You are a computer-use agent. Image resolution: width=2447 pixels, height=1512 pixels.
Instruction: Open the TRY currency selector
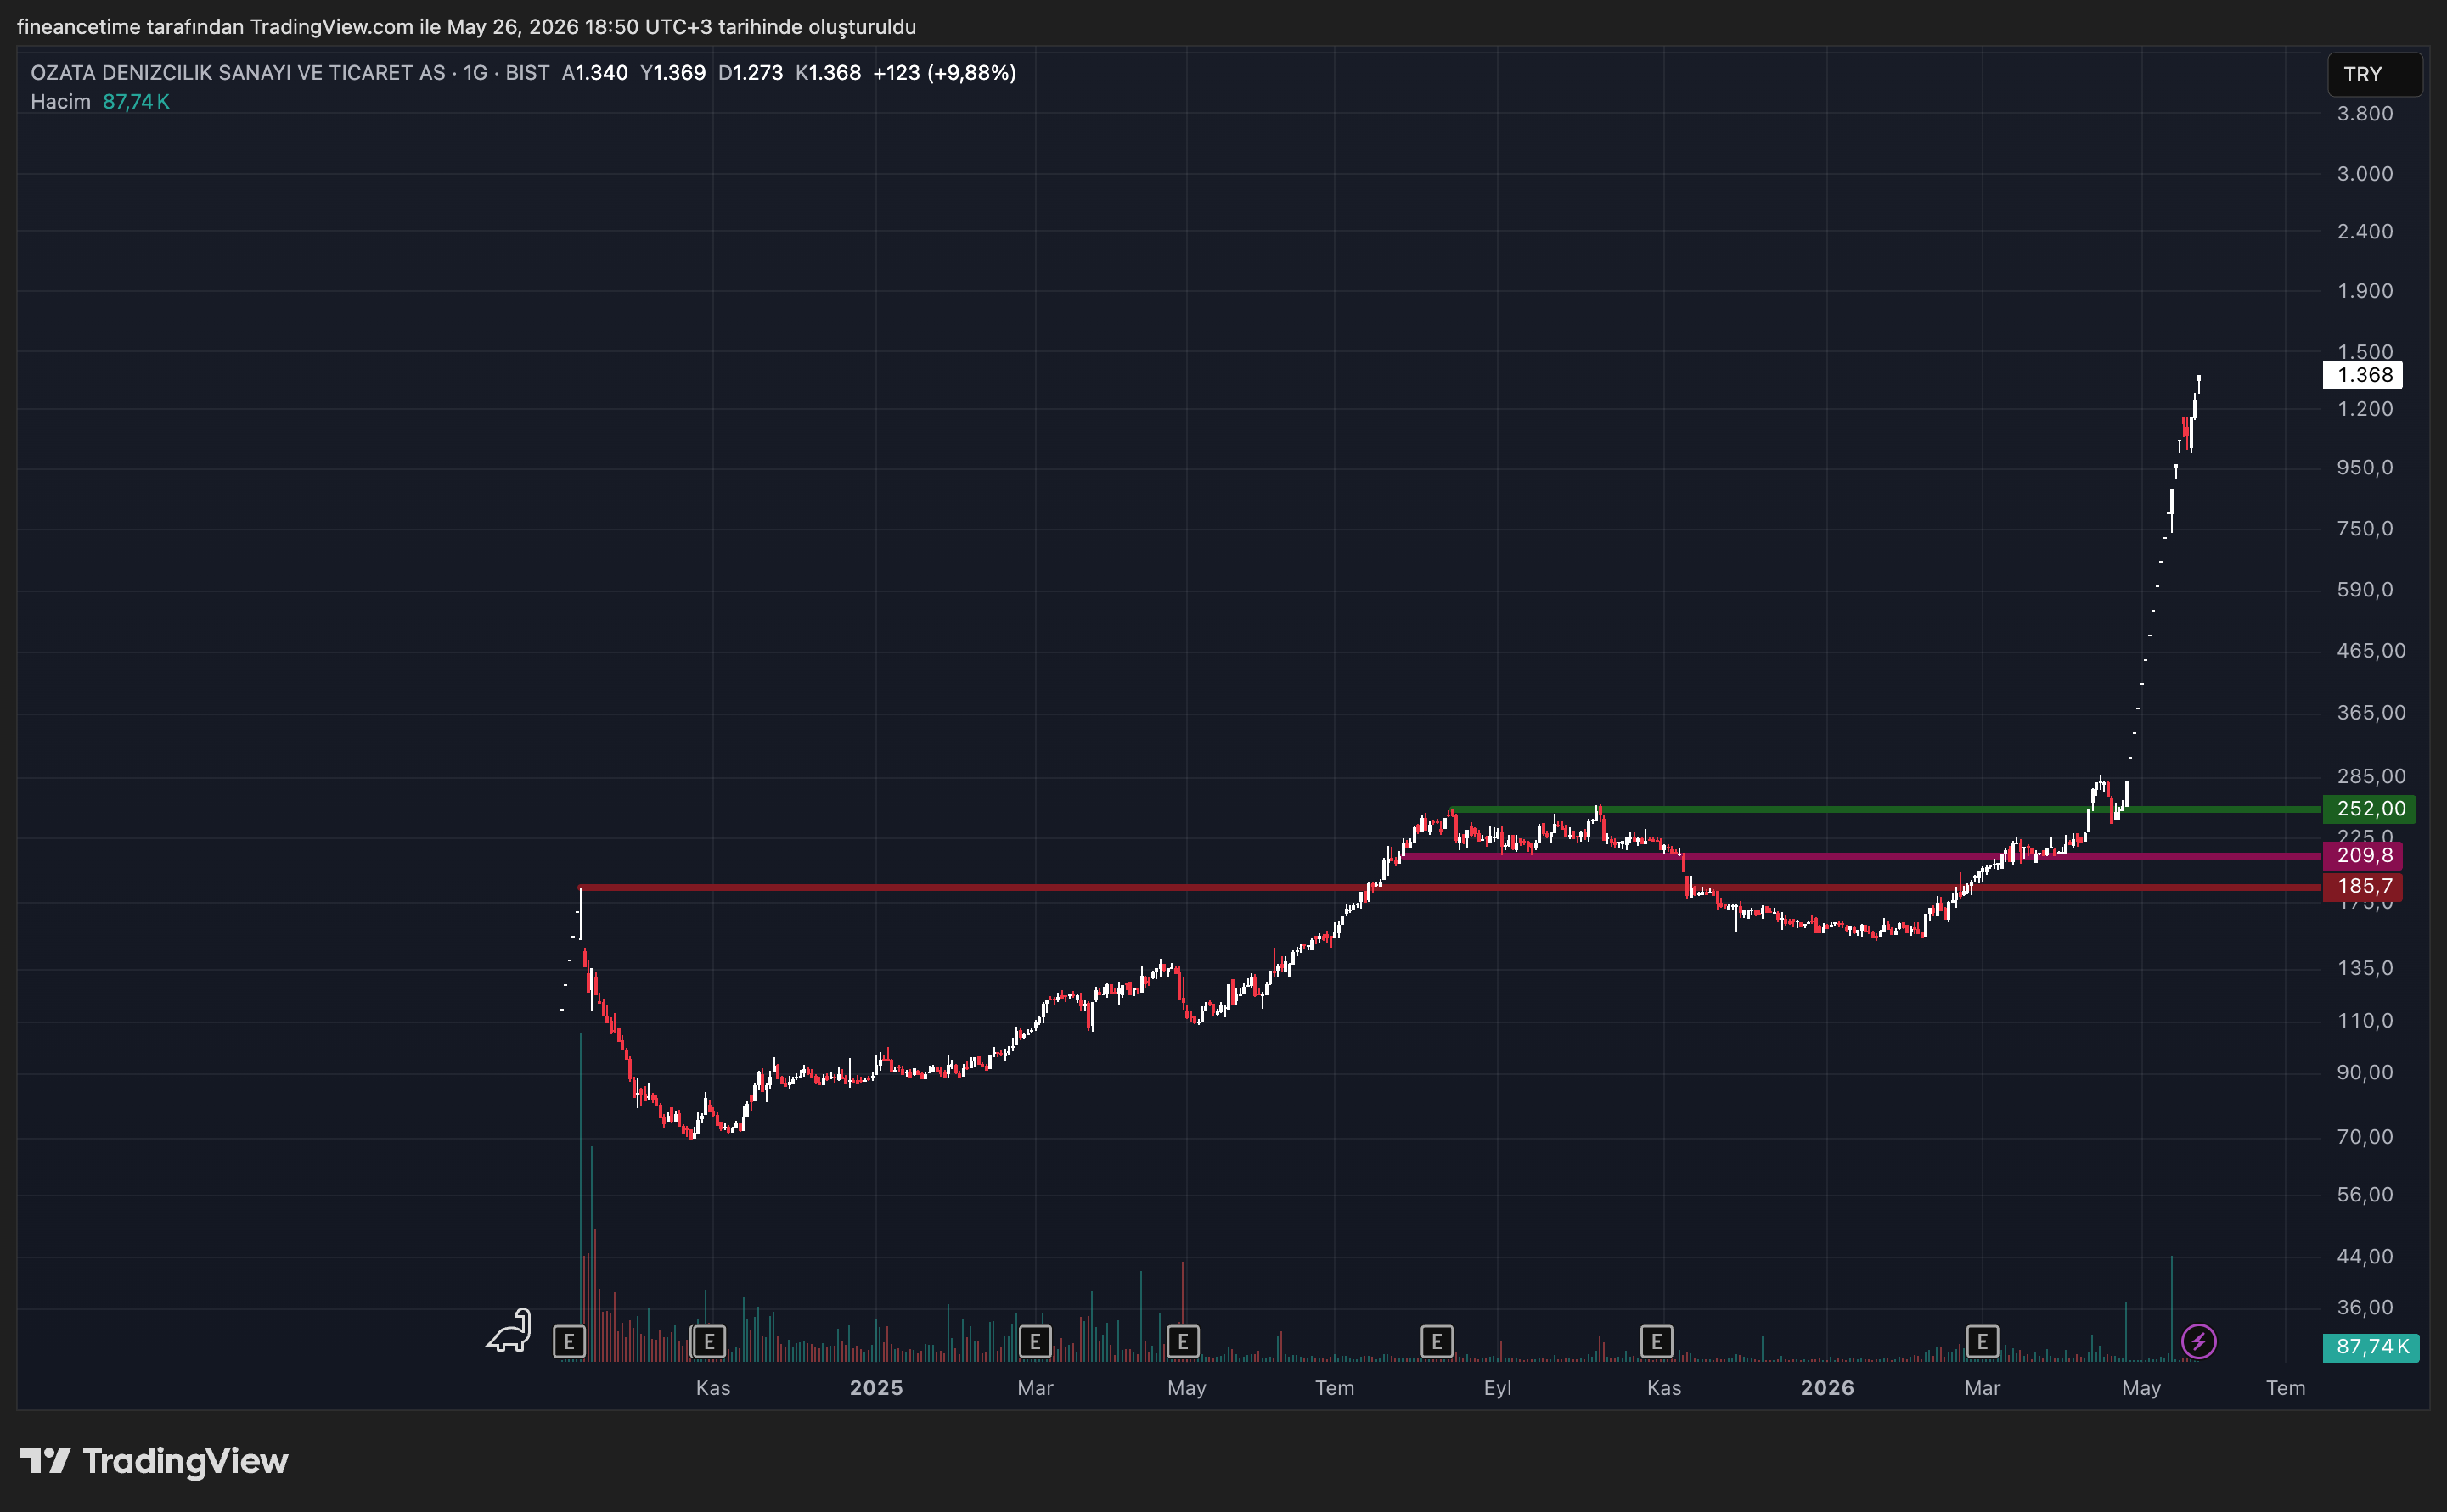click(x=2375, y=75)
